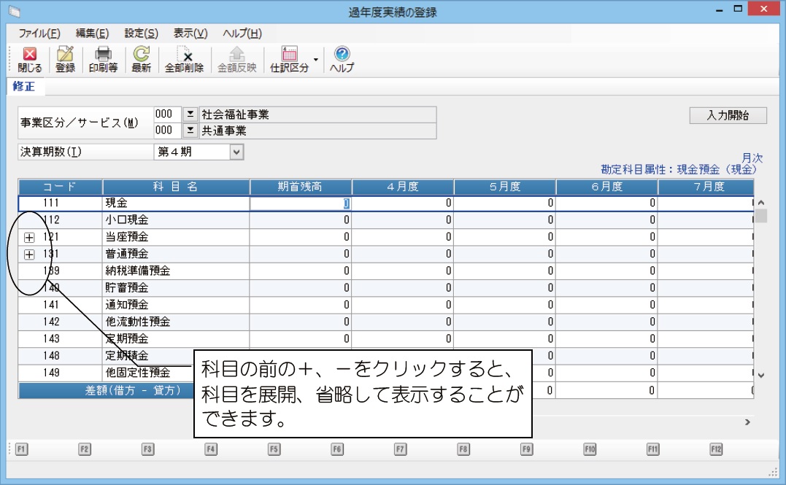
Task: Open the 仕訳区分 dropdown arrow
Action: pos(316,59)
